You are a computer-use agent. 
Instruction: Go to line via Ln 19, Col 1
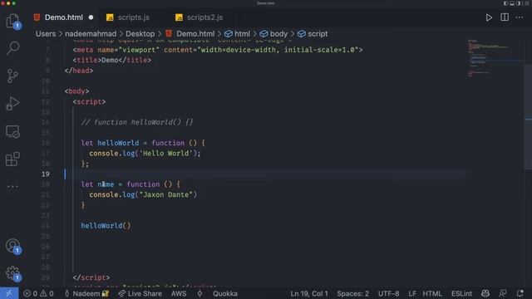coord(309,293)
